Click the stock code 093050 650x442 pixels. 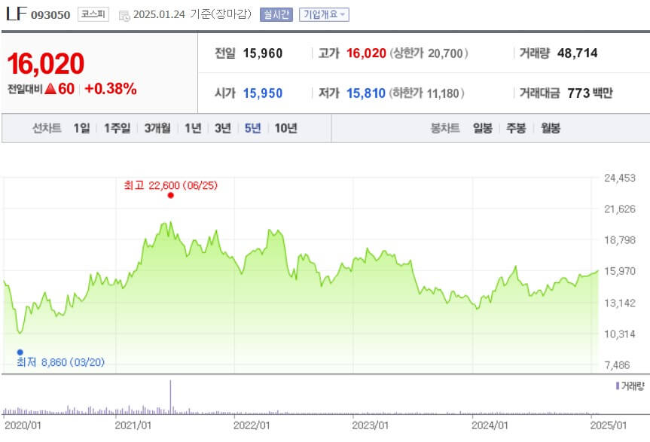(x=50, y=15)
